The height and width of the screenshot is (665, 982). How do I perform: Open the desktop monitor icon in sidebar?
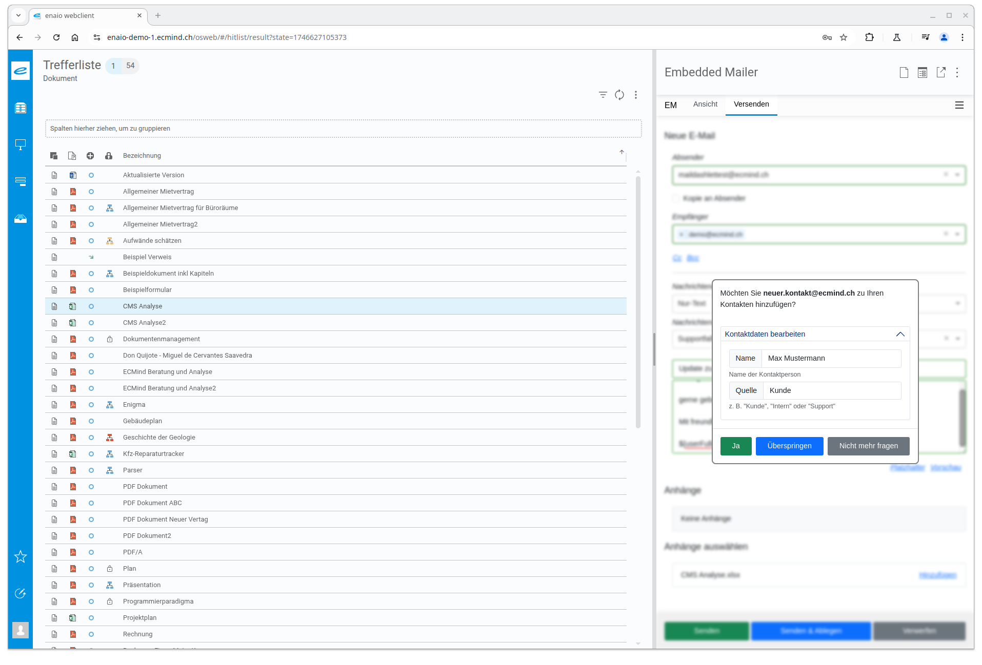pos(21,145)
